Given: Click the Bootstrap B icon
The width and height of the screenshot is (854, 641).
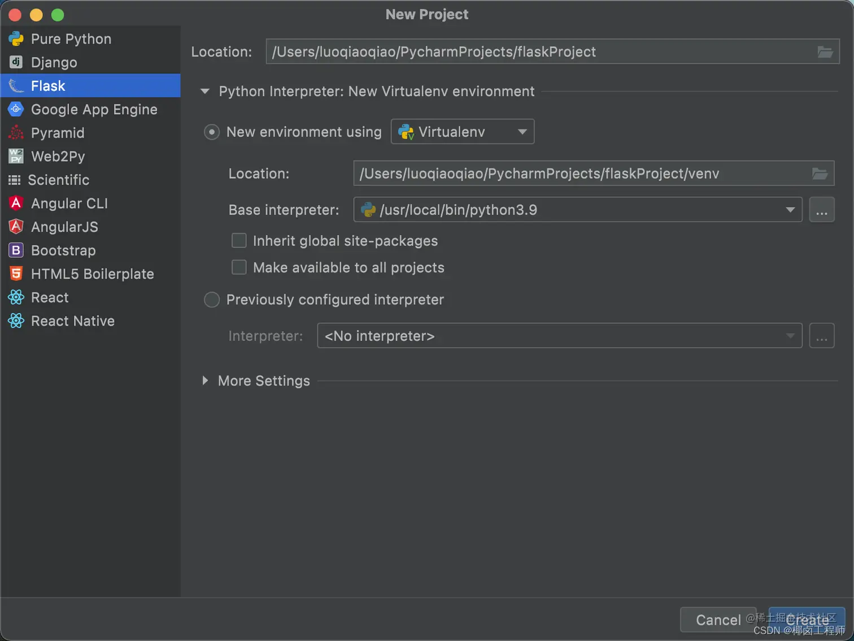Looking at the screenshot, I should pyautogui.click(x=16, y=250).
